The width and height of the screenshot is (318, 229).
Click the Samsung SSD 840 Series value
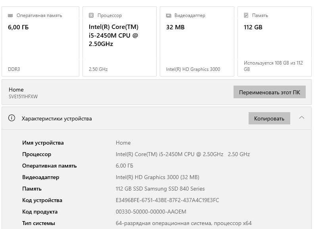160,189
